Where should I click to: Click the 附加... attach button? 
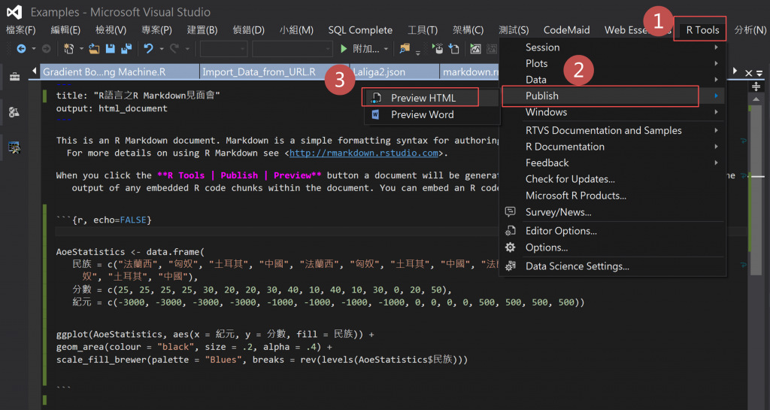[x=366, y=49]
